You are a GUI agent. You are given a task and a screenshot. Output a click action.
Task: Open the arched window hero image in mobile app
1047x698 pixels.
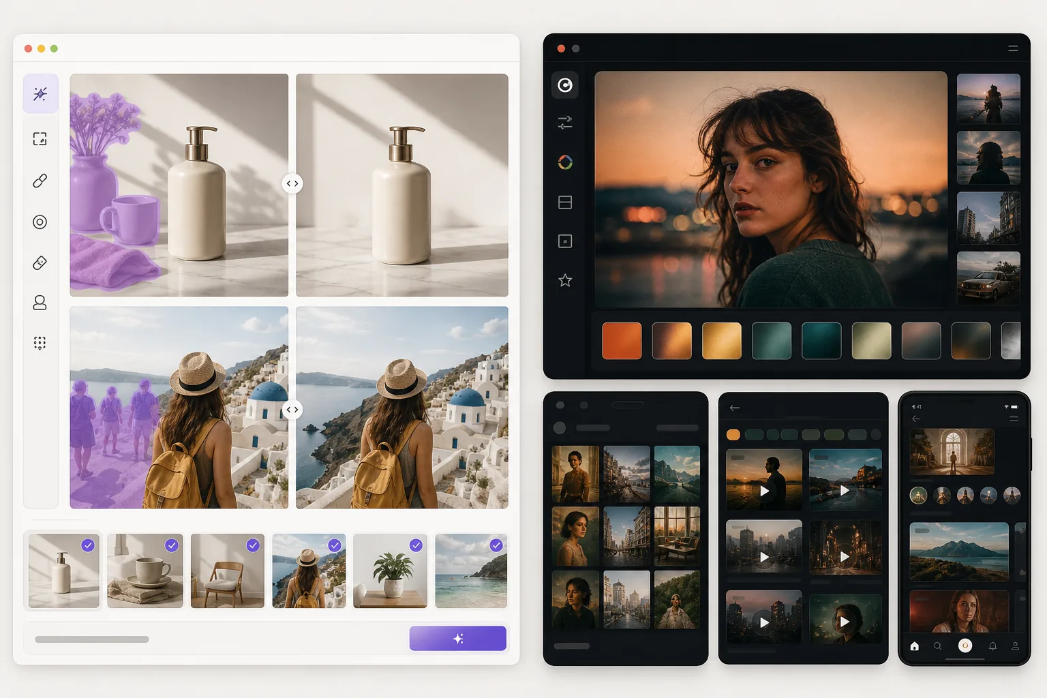pyautogui.click(x=952, y=451)
